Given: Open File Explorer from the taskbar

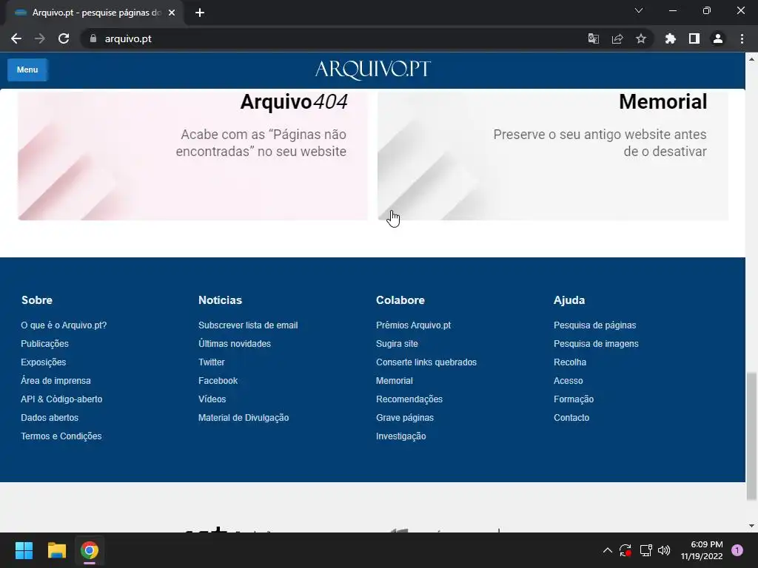Looking at the screenshot, I should (56, 550).
